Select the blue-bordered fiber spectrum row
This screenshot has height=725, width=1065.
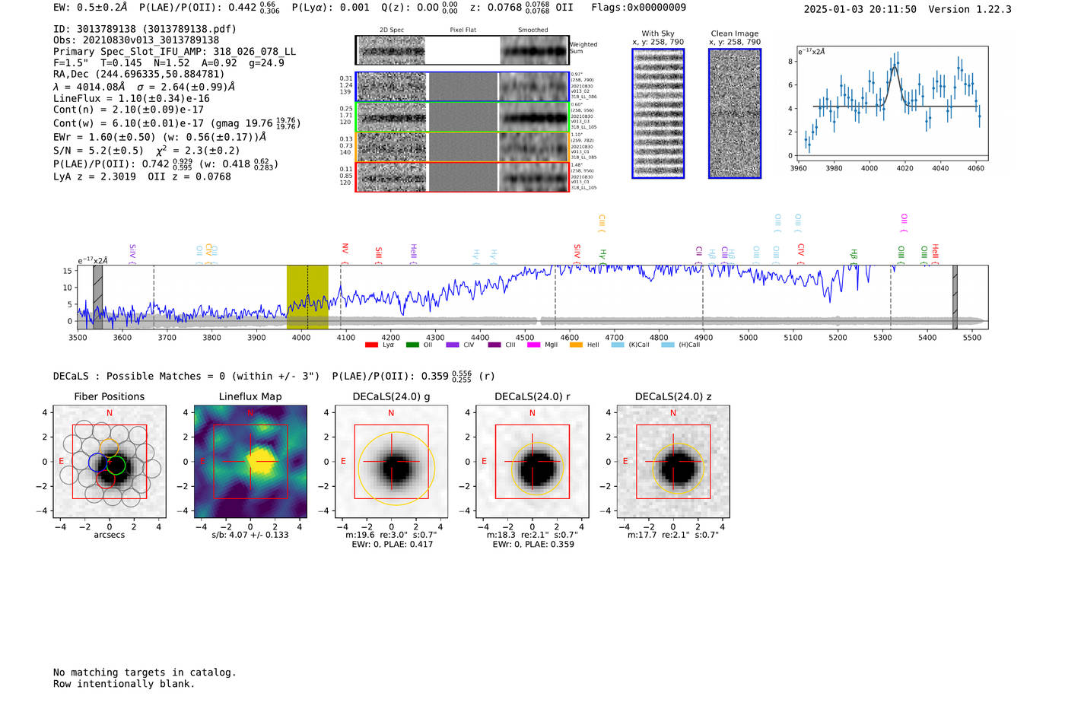click(463, 87)
